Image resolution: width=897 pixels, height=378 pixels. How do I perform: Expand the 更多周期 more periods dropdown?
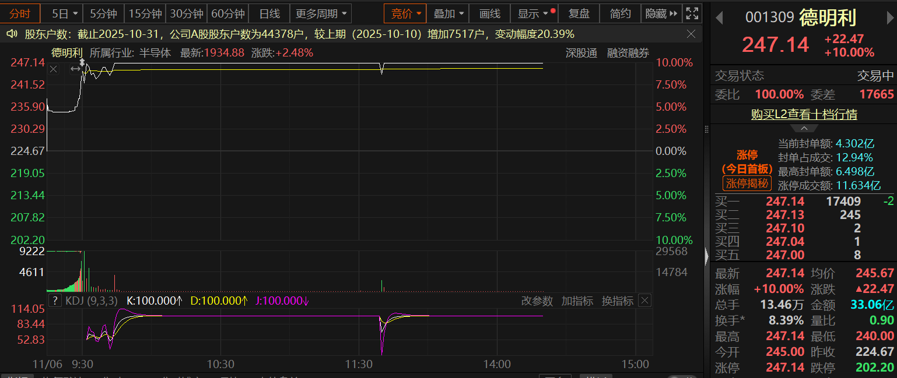tap(320, 13)
